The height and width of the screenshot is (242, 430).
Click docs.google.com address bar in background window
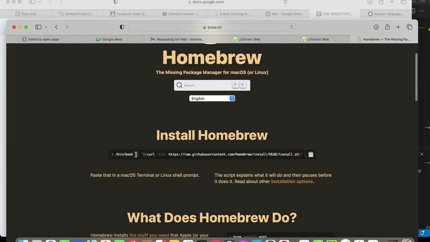(206, 2)
